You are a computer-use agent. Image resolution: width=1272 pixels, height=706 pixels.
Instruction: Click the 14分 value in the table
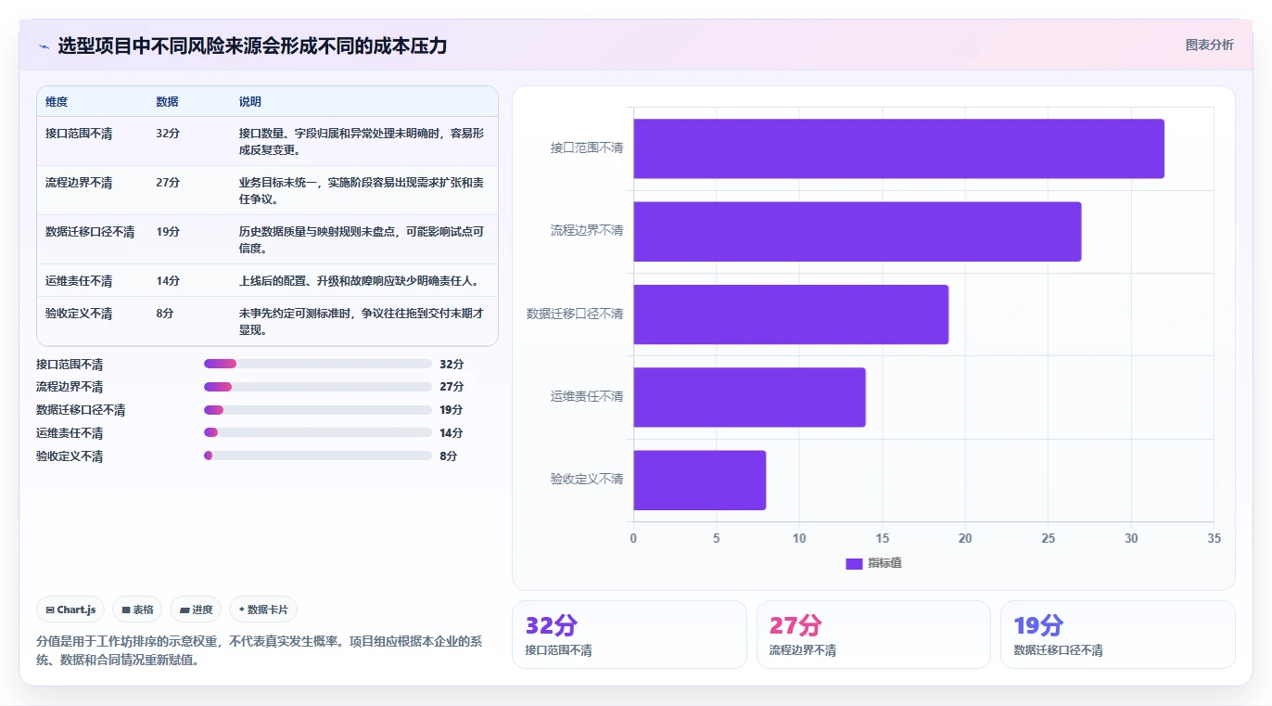[168, 281]
